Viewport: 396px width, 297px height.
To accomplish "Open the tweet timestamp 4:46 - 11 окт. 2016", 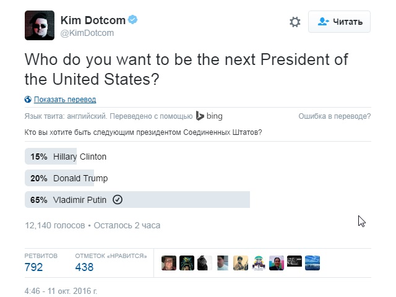I will (x=61, y=291).
